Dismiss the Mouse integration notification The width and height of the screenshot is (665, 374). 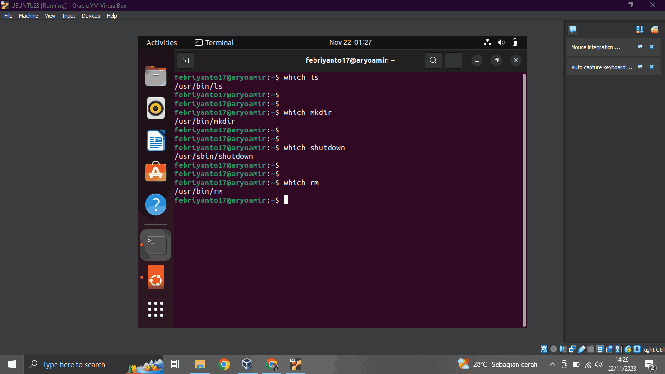[652, 47]
